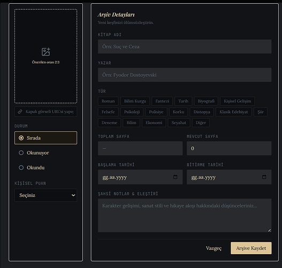Choose the Seyahat genre tag
The image size is (282, 268).
(179, 123)
